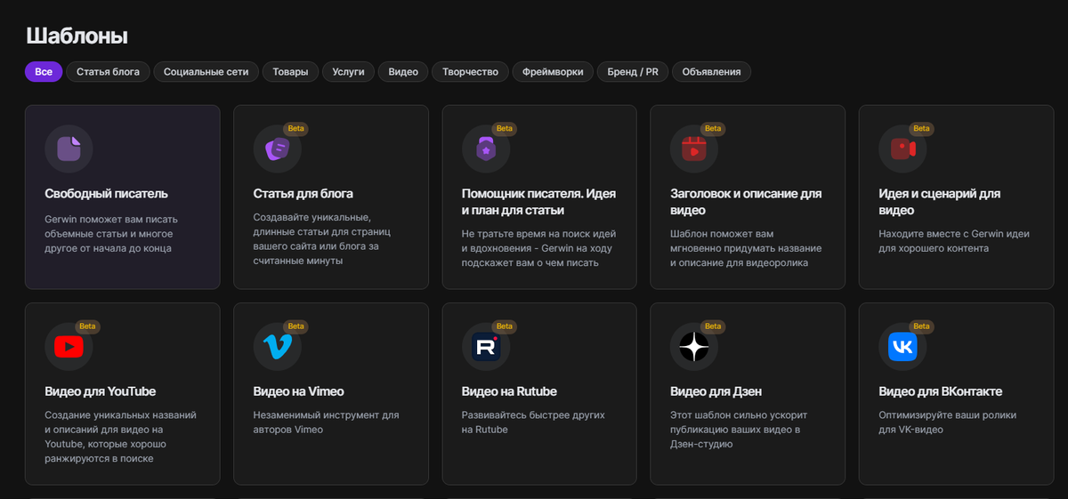1068x499 pixels.
Task: Open the Видео на Rutube title
Action: (509, 391)
